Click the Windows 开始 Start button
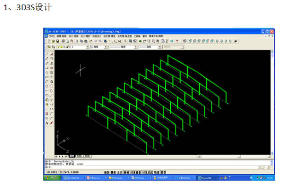The width and height of the screenshot is (283, 187). coord(52,178)
